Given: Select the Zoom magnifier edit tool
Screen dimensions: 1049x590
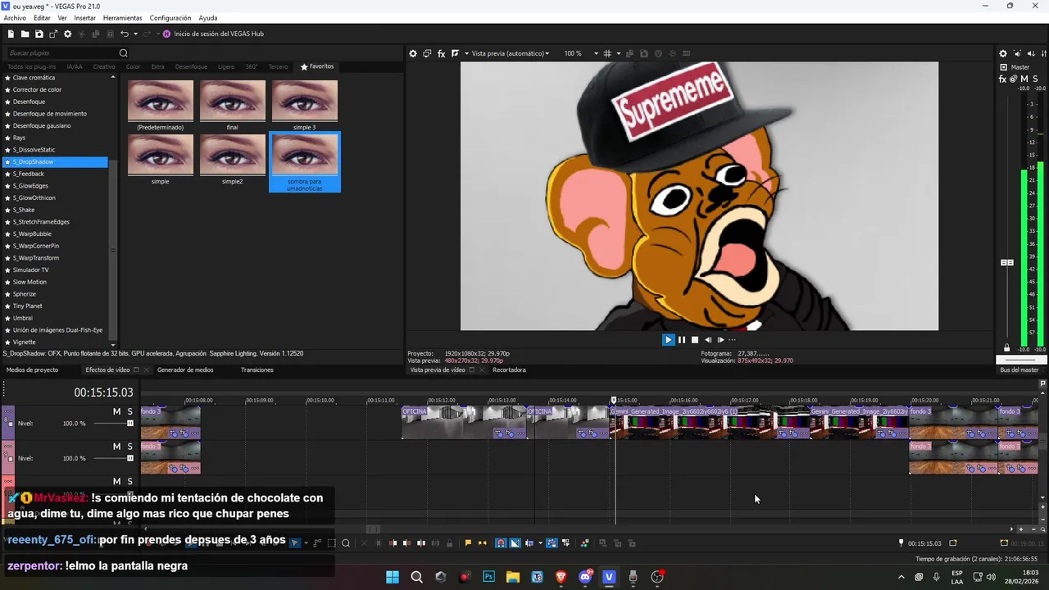Looking at the screenshot, I should [x=346, y=543].
